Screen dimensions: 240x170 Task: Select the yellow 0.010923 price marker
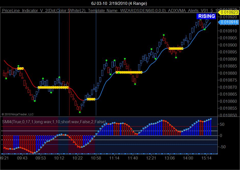(x=229, y=12)
